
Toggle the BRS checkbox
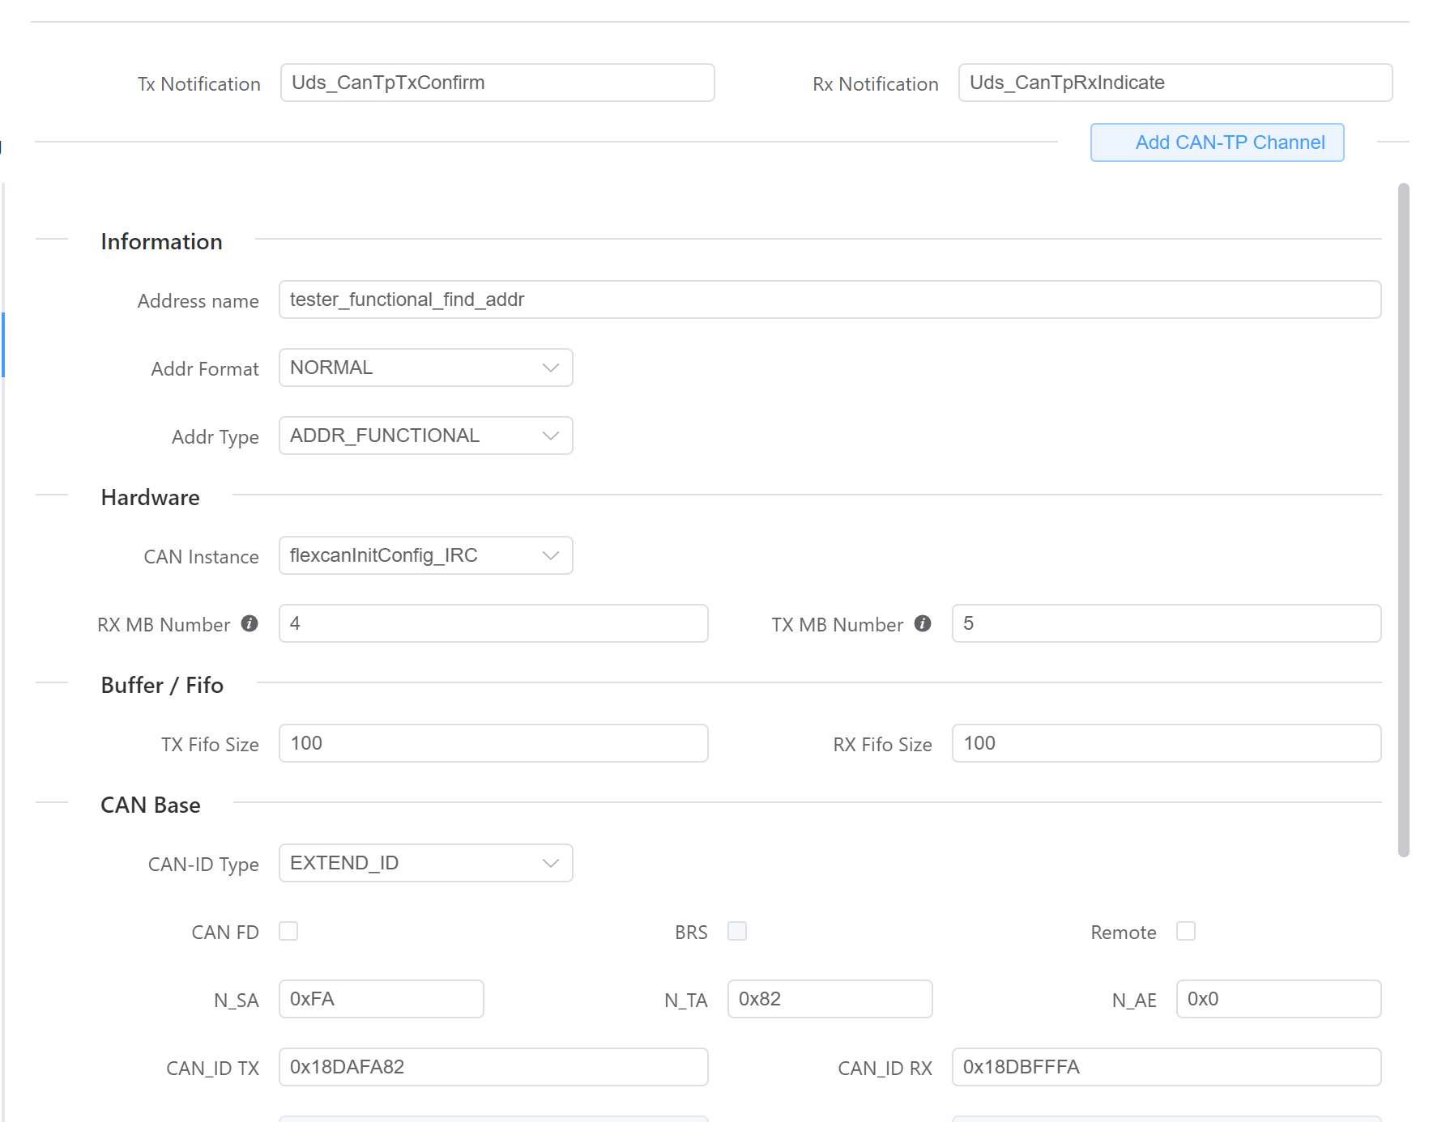point(736,931)
